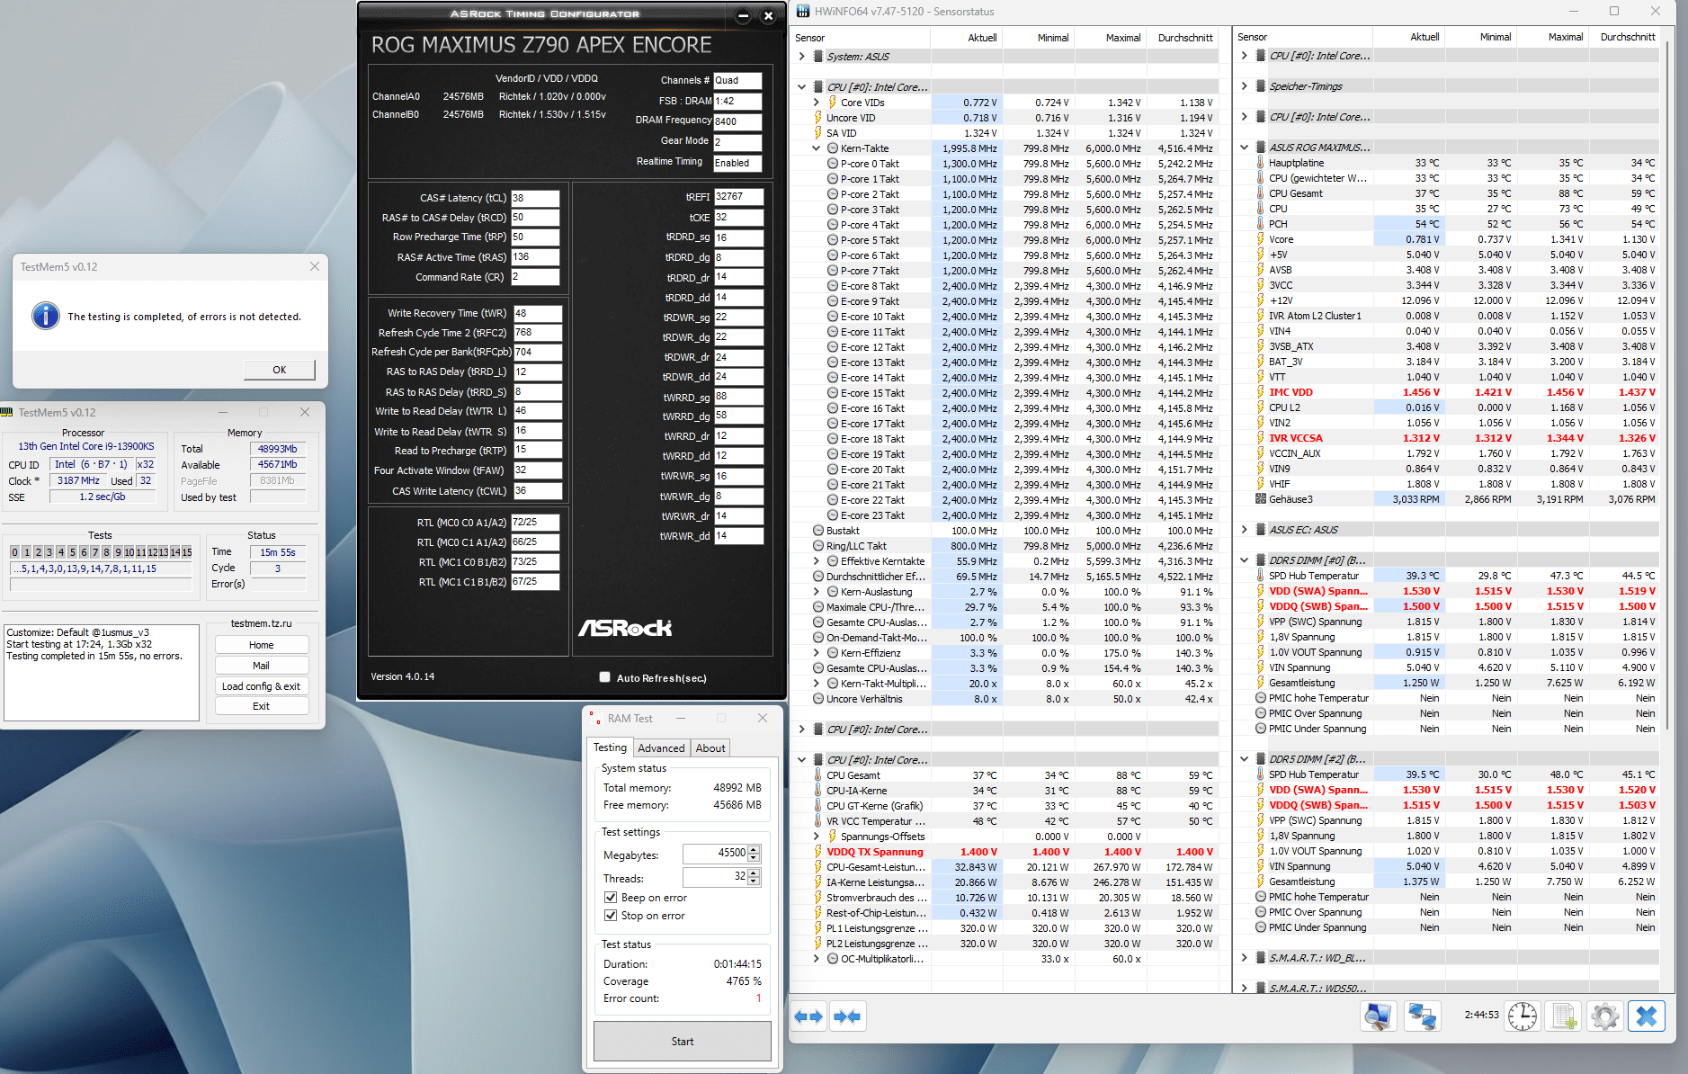Click the Home button in TestMem5
1688x1074 pixels.
(262, 645)
